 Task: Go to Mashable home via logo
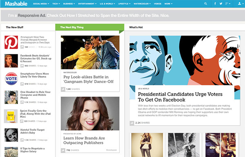(16, 4)
